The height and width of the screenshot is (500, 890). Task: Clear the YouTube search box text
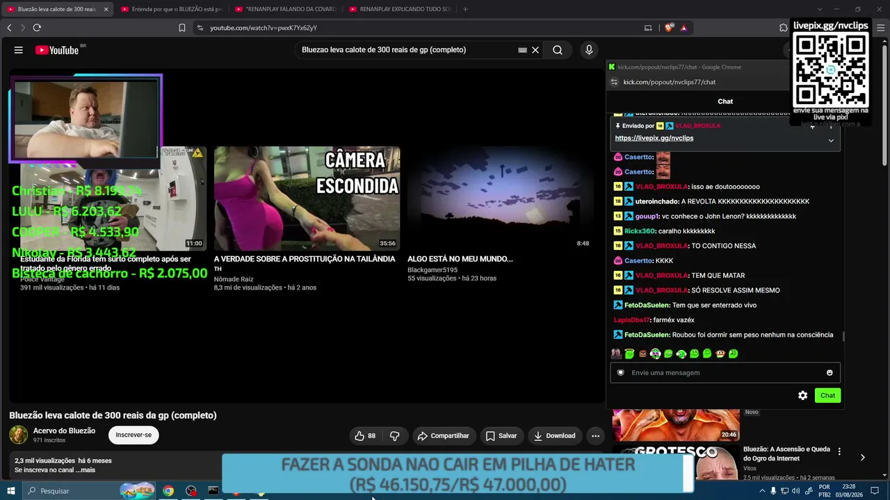535,50
